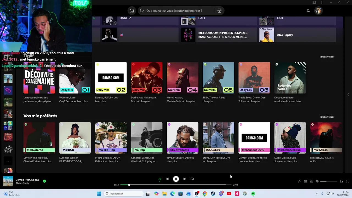The width and height of the screenshot is (352, 198).
Task: Open the Mix Détente card
Action: click(x=39, y=142)
